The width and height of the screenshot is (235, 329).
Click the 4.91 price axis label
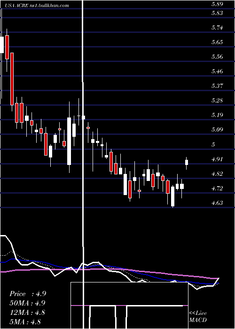click(x=217, y=159)
